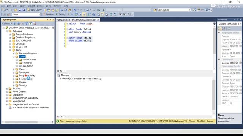This screenshot has height=136, width=243.
Task: Open the Tools menu
Action: [48, 6]
